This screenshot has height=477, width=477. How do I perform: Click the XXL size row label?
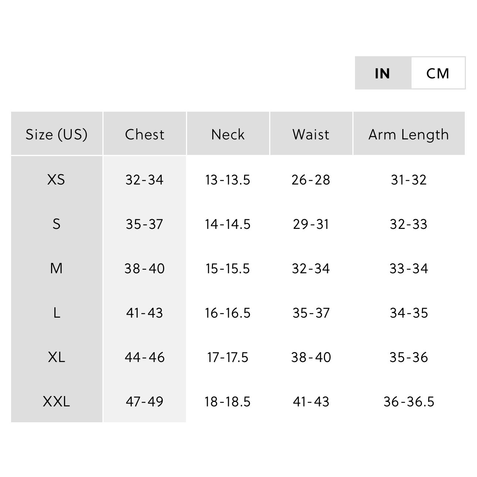[56, 402]
